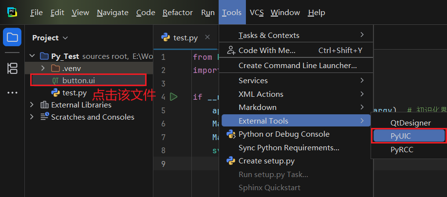
Task: Select Services in Tools menu
Action: click(x=296, y=81)
